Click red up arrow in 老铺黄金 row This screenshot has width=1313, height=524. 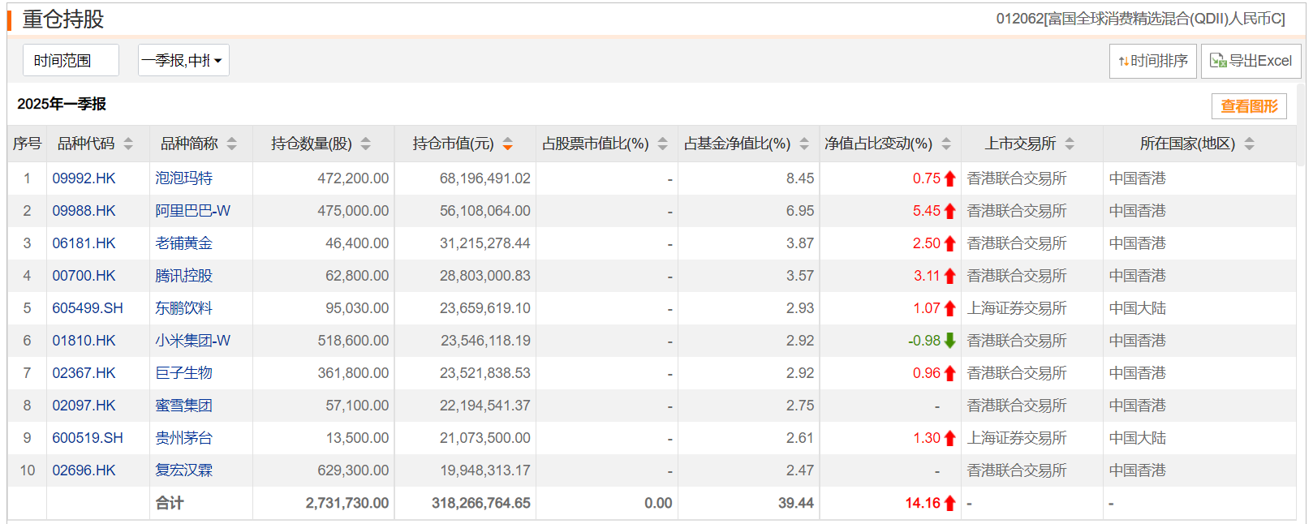(950, 243)
